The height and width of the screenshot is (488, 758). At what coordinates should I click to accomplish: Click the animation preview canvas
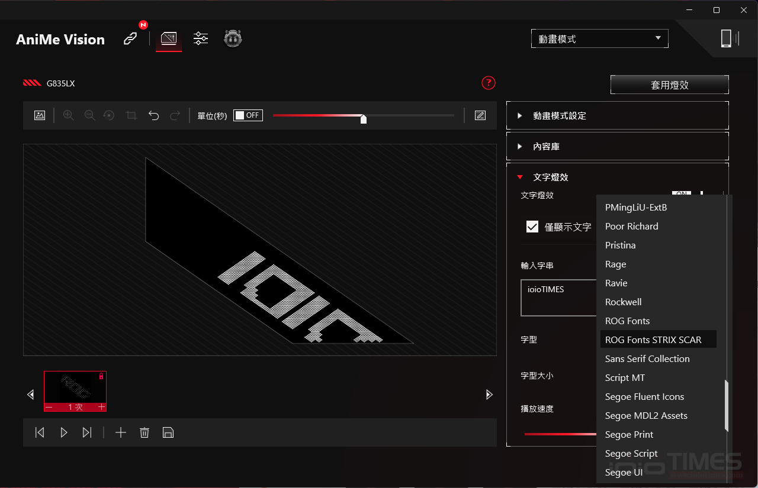click(x=260, y=250)
